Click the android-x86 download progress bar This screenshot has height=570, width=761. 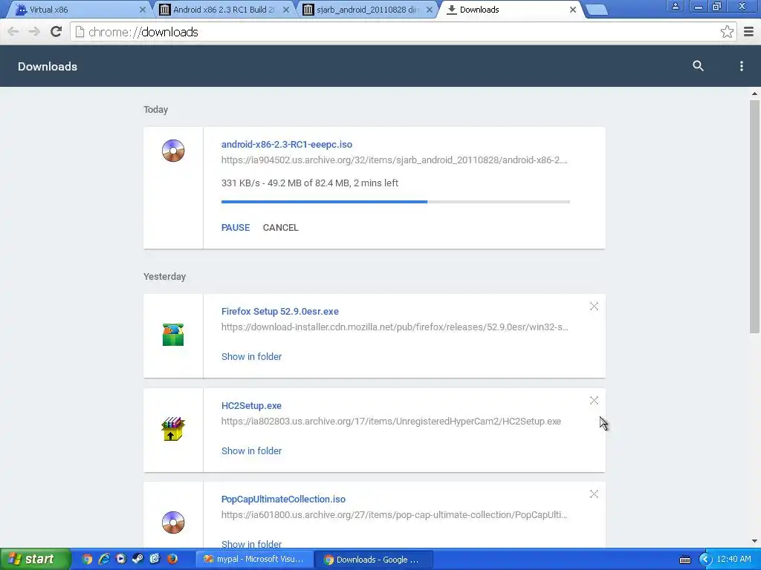coord(395,202)
